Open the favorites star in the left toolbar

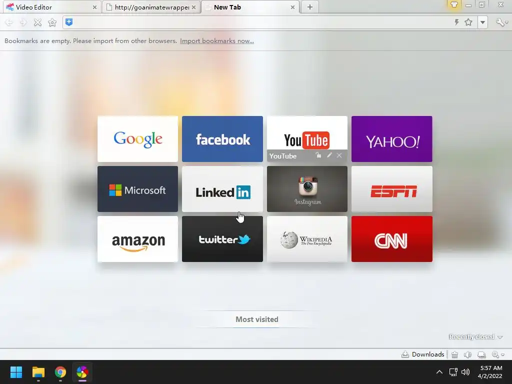click(52, 22)
